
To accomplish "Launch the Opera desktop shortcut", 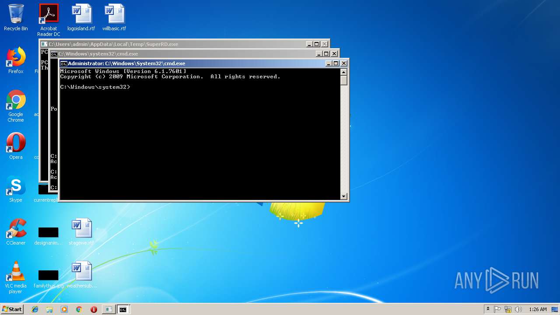I will [x=16, y=146].
